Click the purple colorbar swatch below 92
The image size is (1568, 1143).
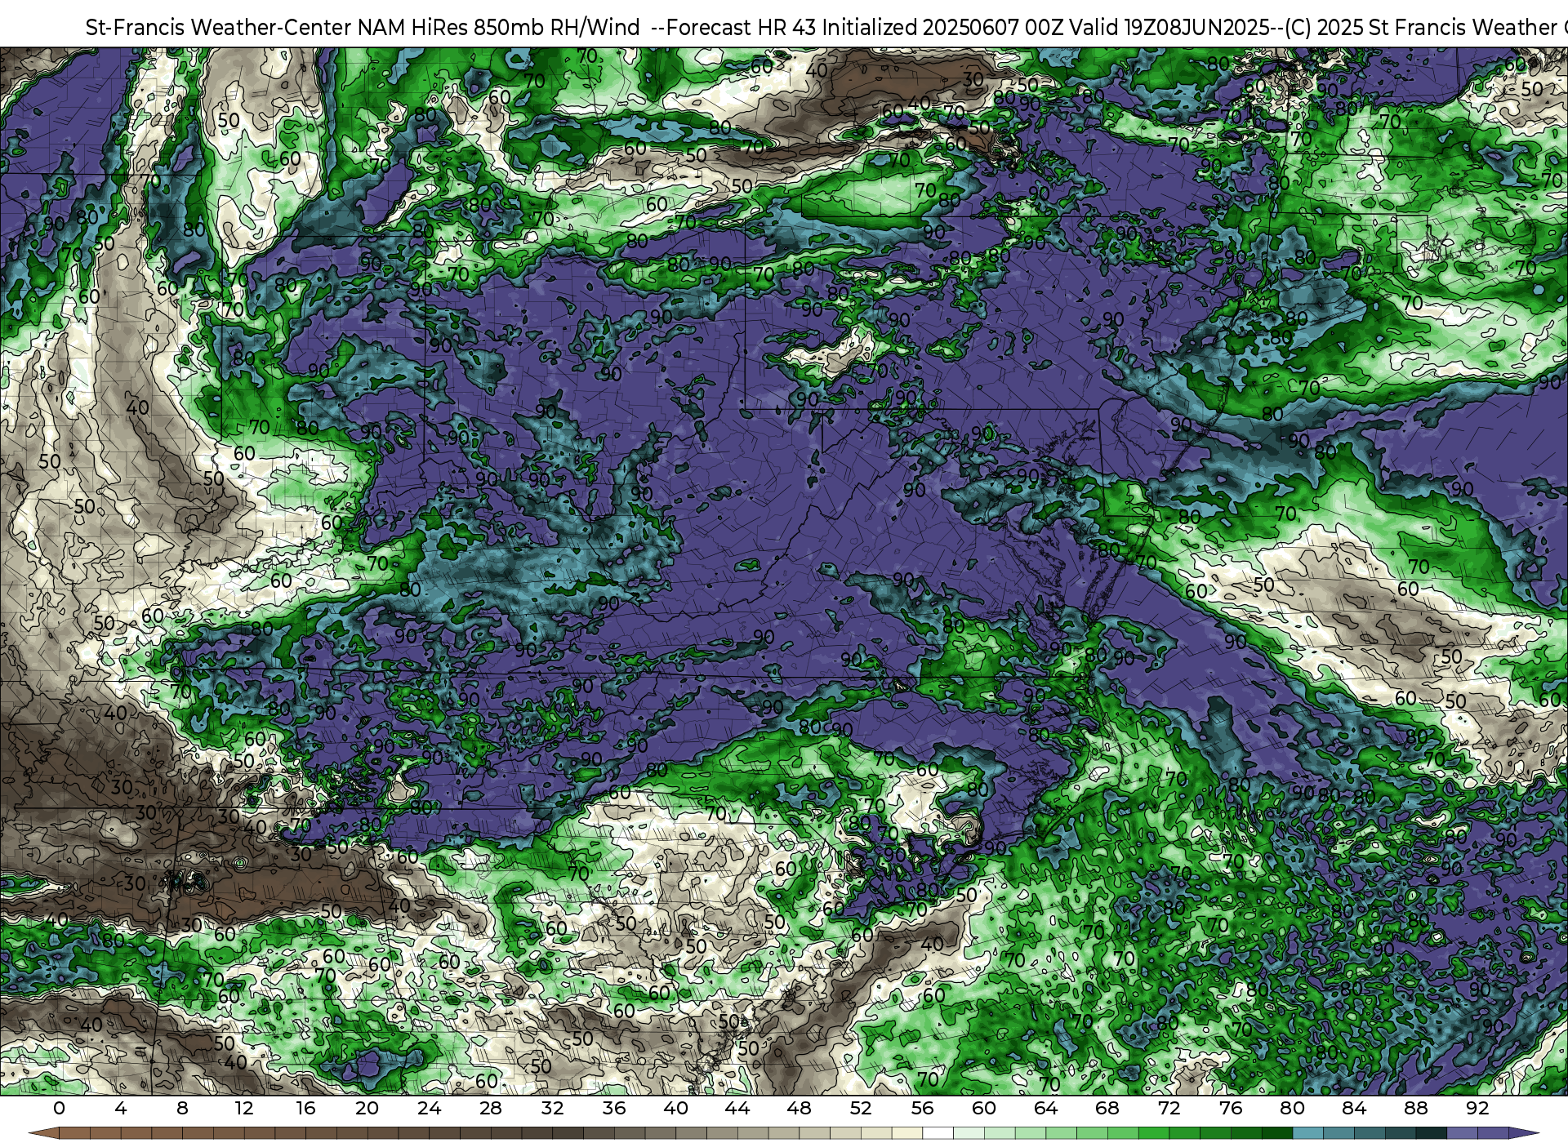[x=1494, y=1133]
